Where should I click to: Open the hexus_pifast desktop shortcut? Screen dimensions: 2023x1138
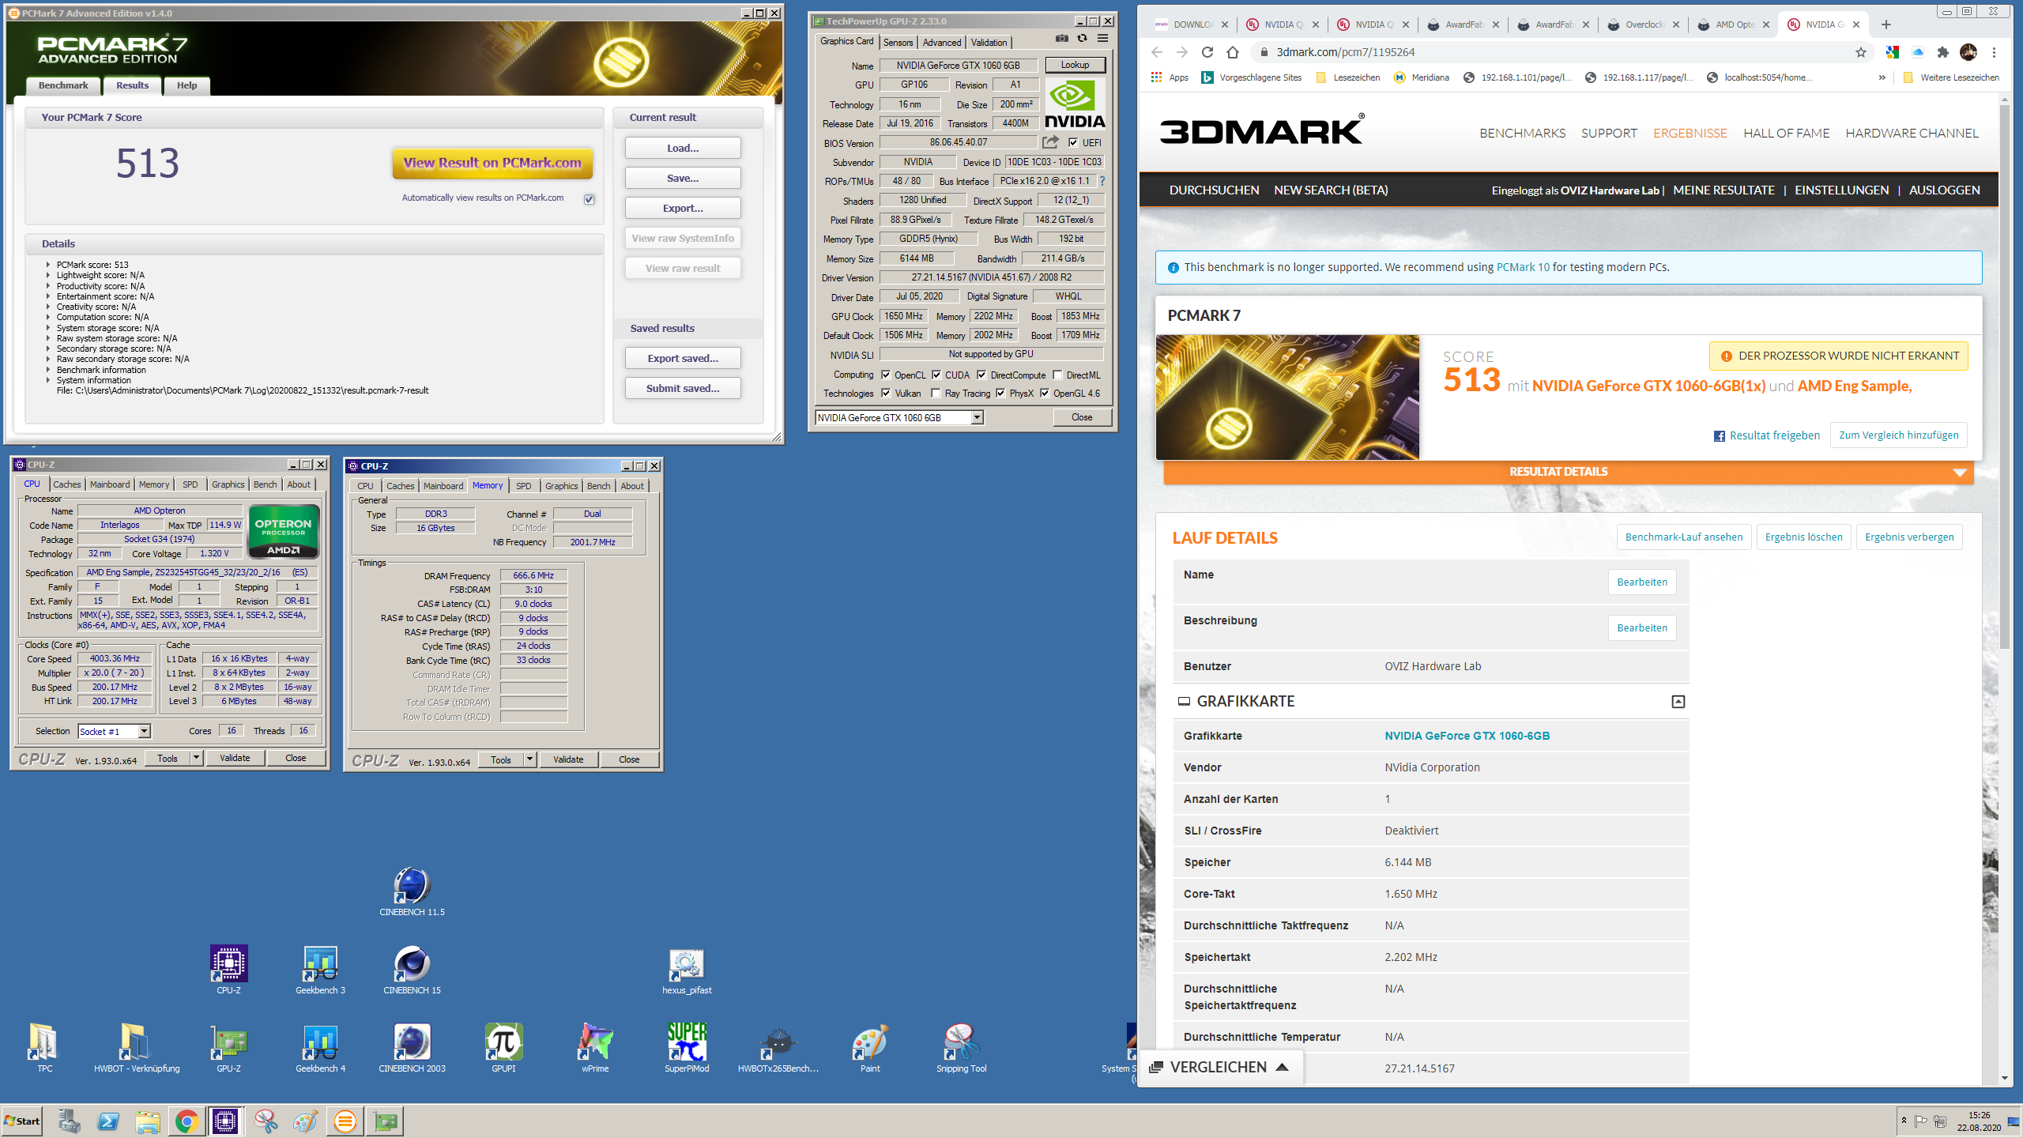687,969
